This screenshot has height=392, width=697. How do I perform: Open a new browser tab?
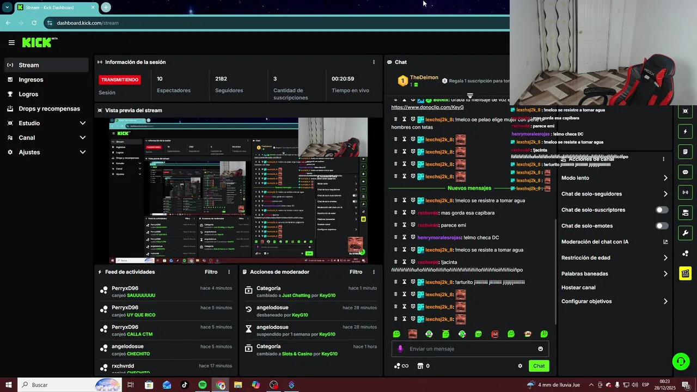tap(106, 7)
